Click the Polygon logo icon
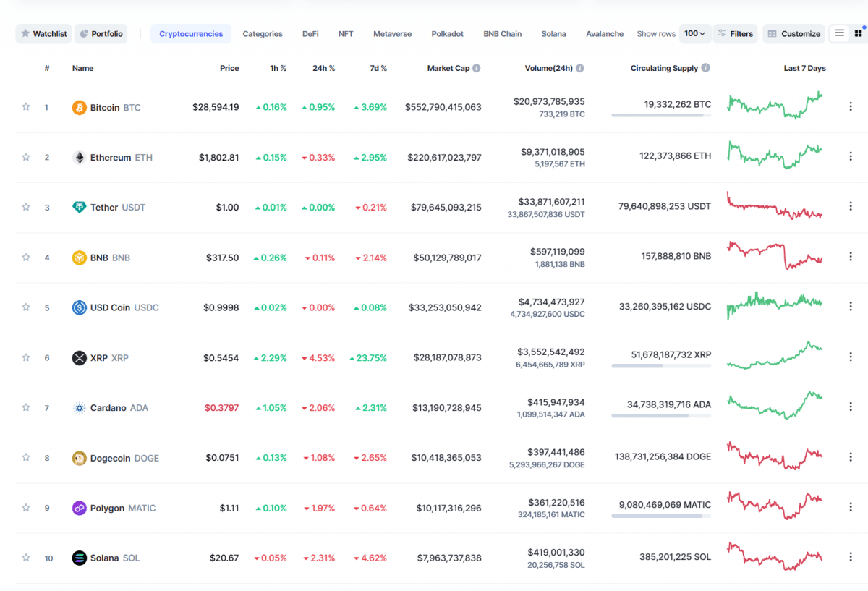Viewport: 868px width, 591px height. point(79,508)
